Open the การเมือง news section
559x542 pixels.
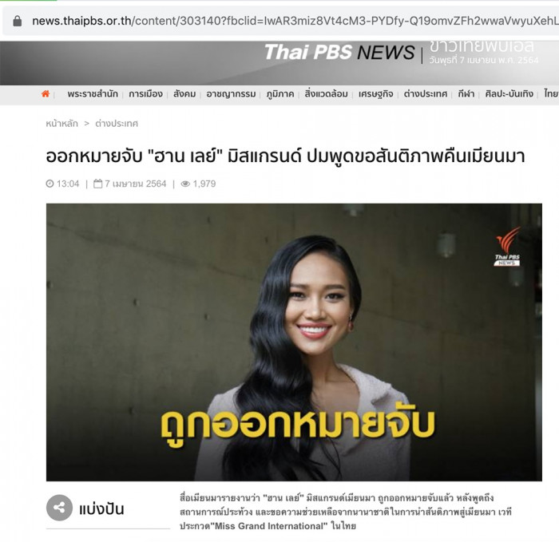145,94
